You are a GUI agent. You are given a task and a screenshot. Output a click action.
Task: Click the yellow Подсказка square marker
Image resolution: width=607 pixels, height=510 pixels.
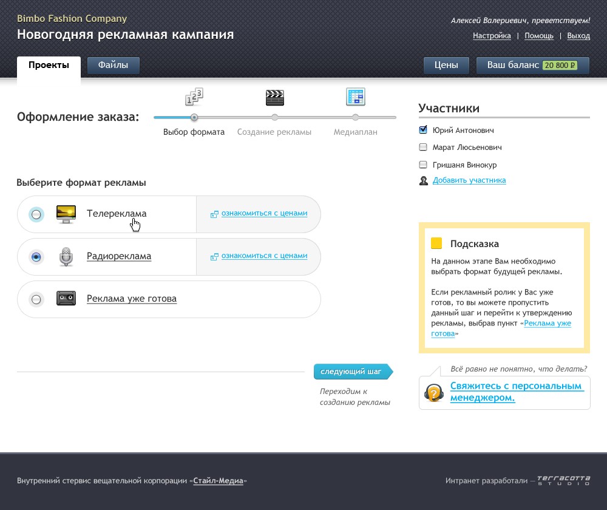tap(436, 243)
